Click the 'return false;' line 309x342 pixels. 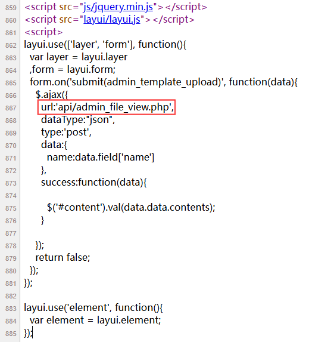point(63,258)
